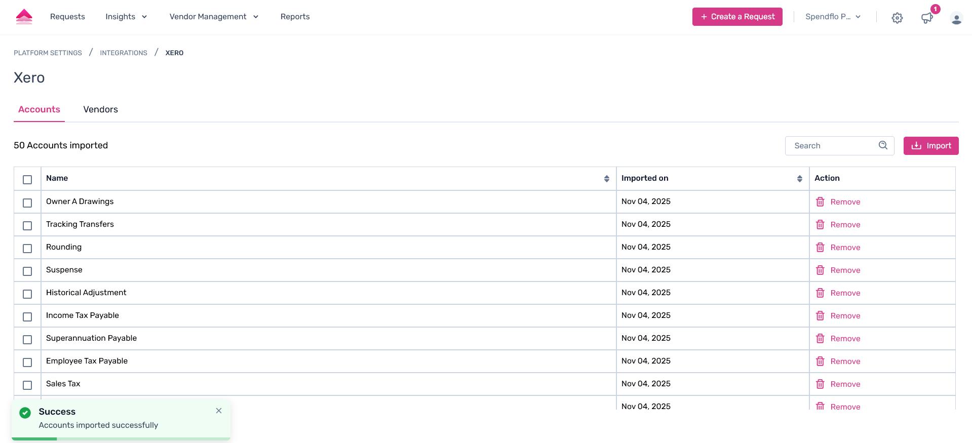Click the 'Historical Adjustment' account name
Screen dimensions: 972x443
(x=86, y=293)
